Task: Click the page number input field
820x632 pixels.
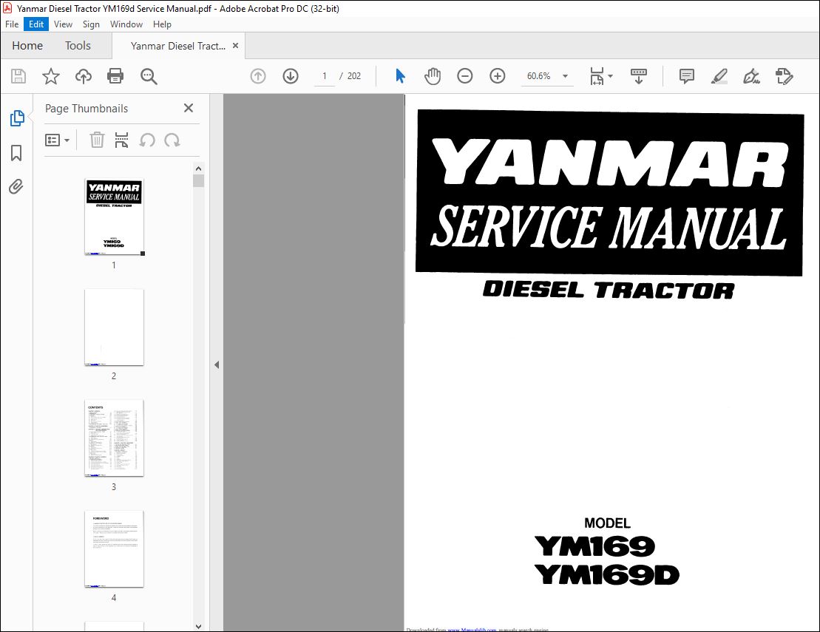Action: pos(325,76)
